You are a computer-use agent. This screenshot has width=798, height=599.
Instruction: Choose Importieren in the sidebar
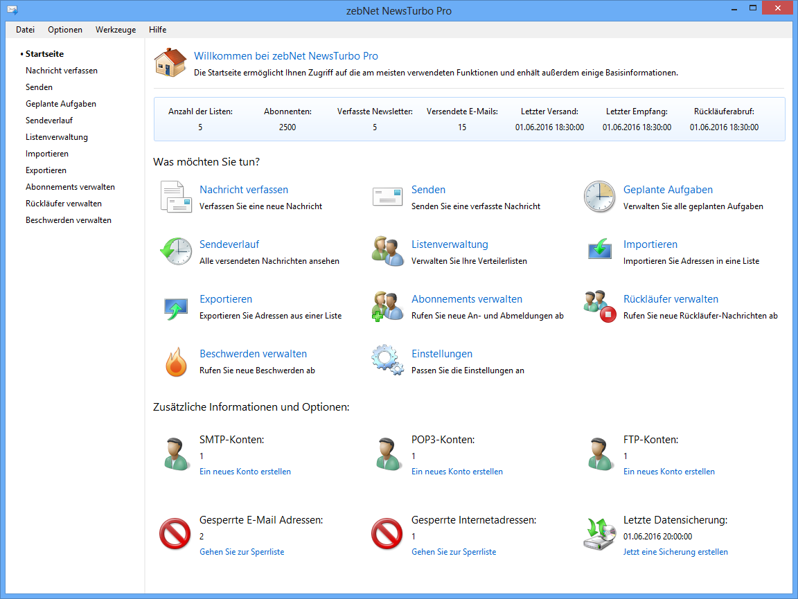coord(47,154)
